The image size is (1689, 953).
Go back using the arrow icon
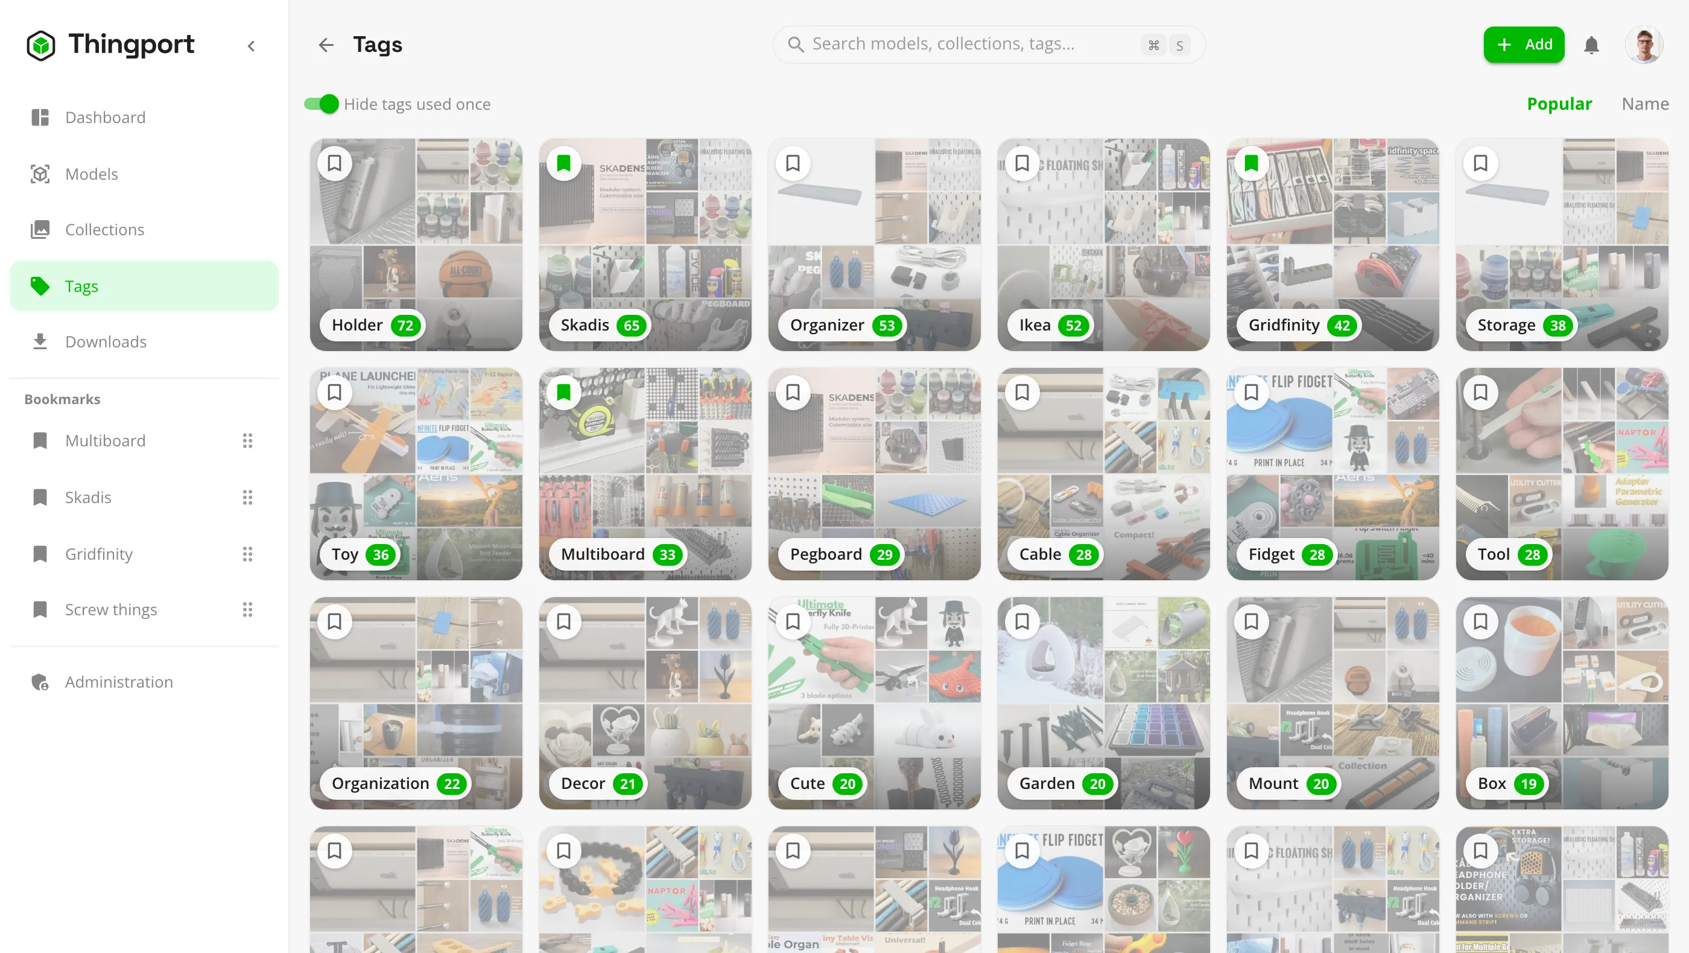tap(326, 45)
